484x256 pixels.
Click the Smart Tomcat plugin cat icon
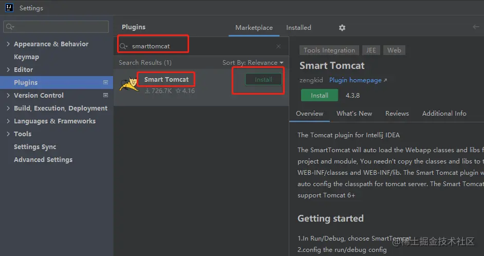(129, 85)
